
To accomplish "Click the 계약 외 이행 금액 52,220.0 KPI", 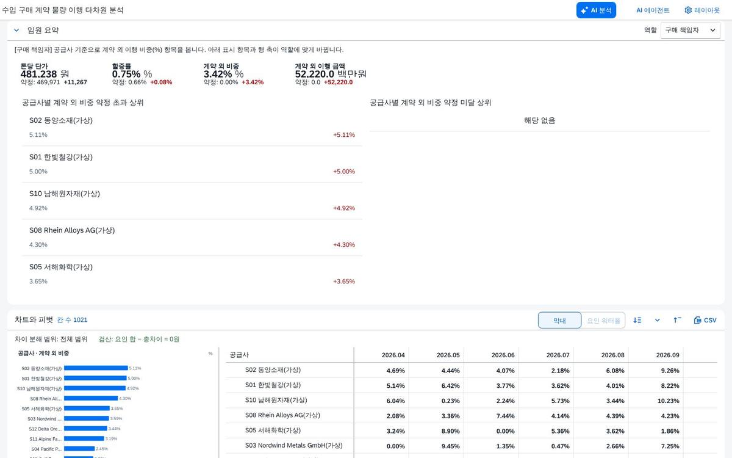I will pos(331,74).
